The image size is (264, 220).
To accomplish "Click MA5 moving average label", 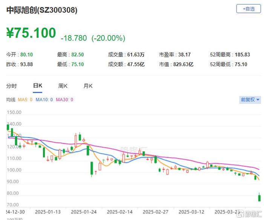I will tap(25, 100).
